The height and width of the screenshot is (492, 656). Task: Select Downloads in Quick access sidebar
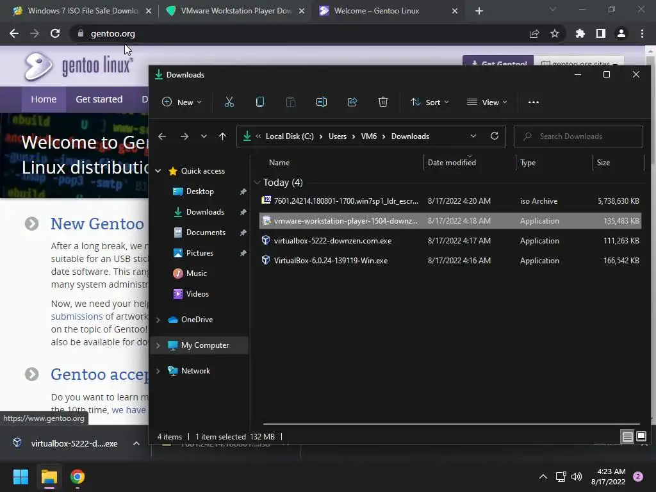(205, 211)
